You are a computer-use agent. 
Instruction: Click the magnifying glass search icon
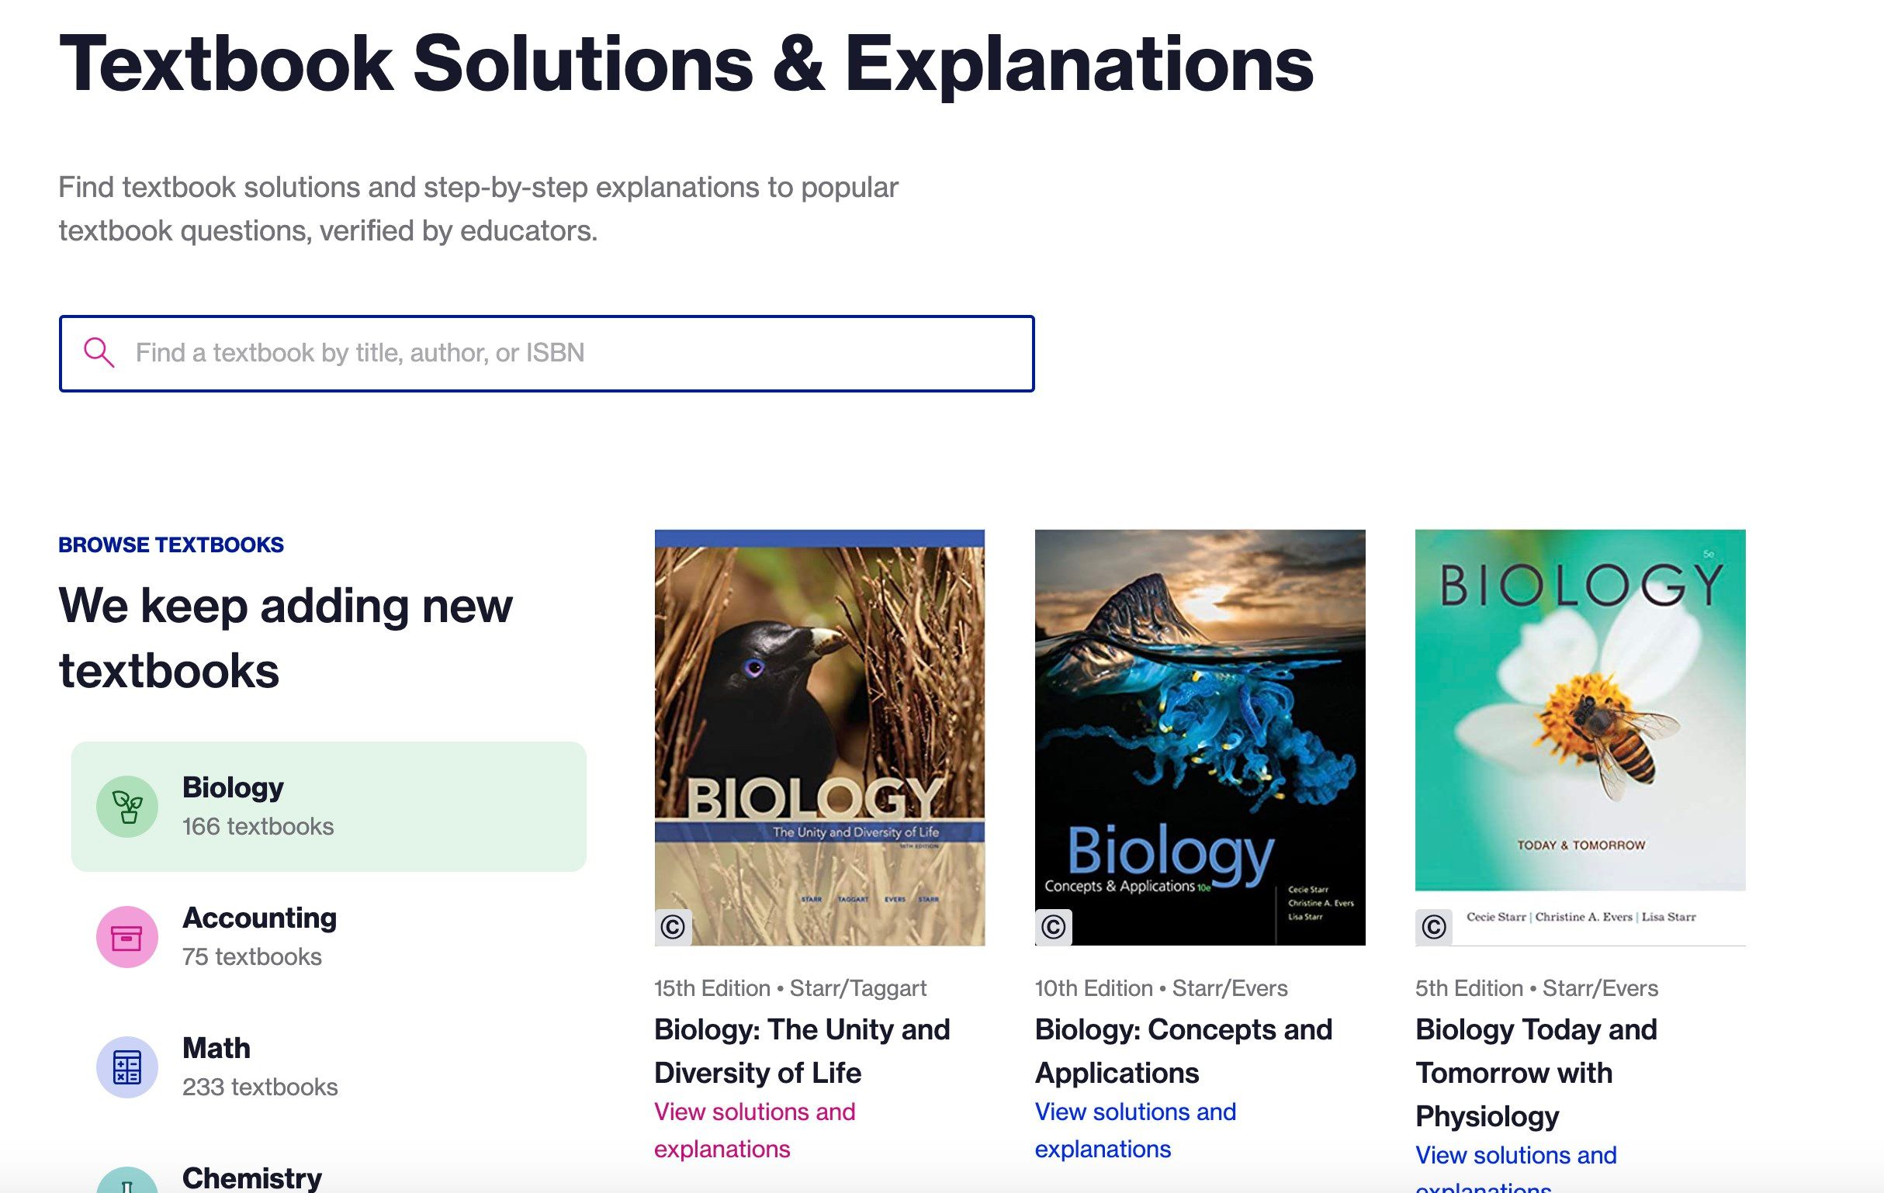[99, 353]
